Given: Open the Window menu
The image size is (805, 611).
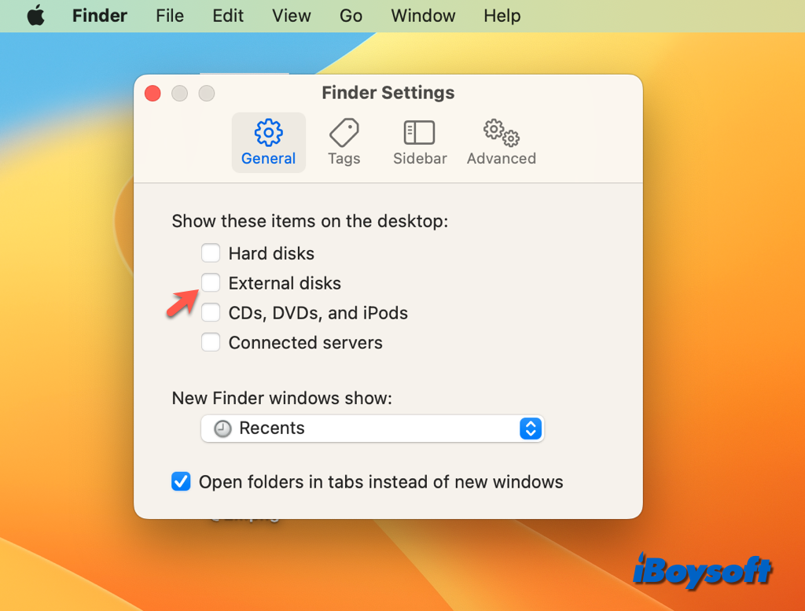Looking at the screenshot, I should point(423,16).
